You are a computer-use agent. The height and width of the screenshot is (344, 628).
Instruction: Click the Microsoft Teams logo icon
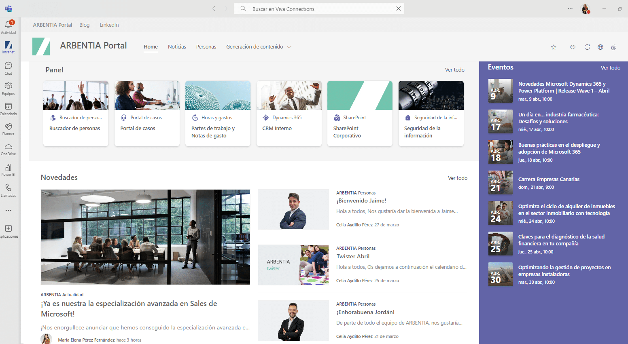point(8,8)
